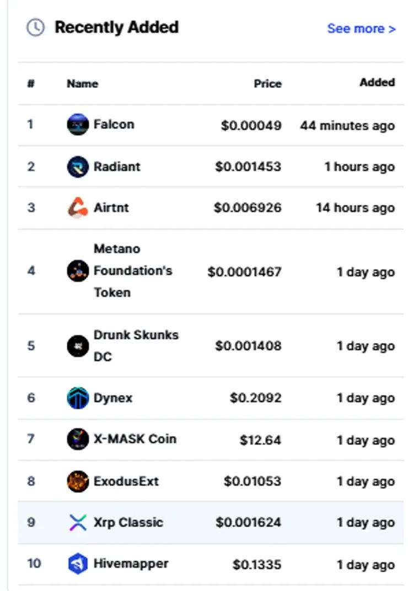Image resolution: width=408 pixels, height=591 pixels.
Task: Click the Name column header
Action: coord(82,83)
